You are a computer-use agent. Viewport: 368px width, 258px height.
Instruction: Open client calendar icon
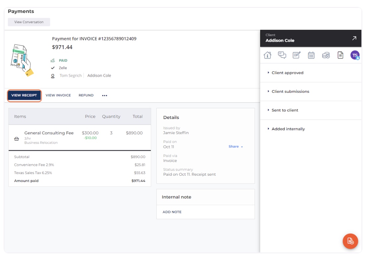click(311, 55)
